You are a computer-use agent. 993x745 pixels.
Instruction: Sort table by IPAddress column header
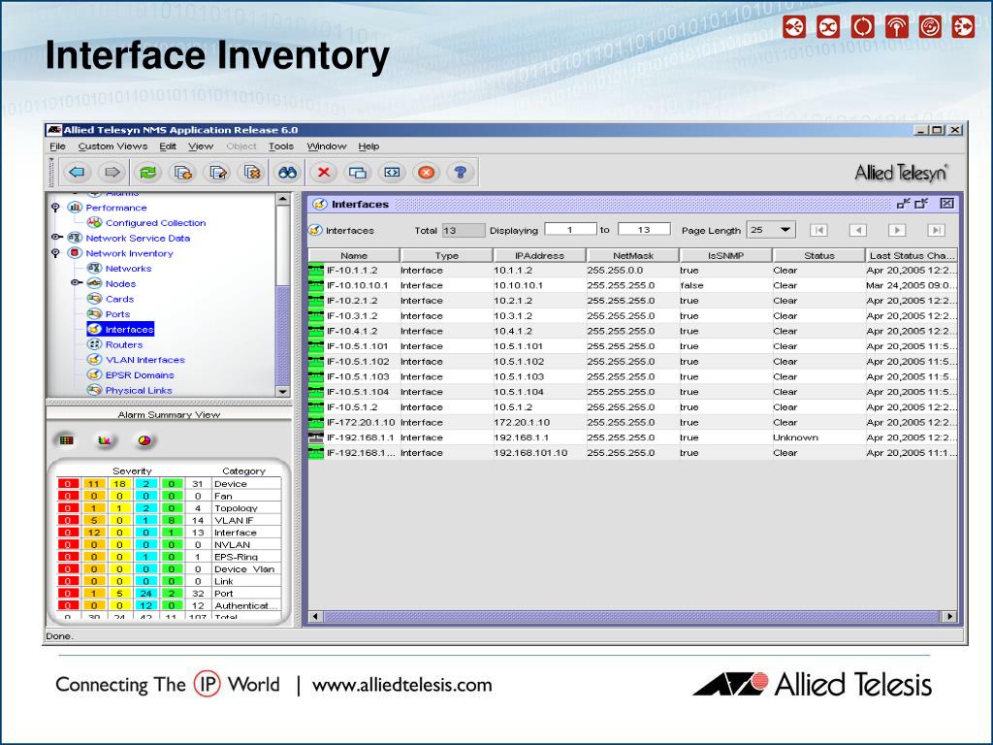tap(539, 255)
